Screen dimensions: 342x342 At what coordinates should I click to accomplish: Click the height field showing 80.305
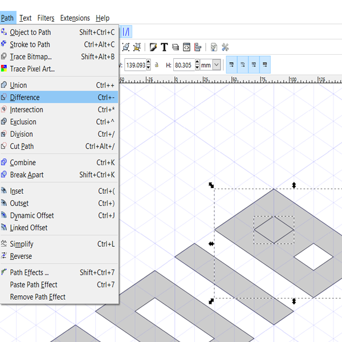pyautogui.click(x=184, y=65)
